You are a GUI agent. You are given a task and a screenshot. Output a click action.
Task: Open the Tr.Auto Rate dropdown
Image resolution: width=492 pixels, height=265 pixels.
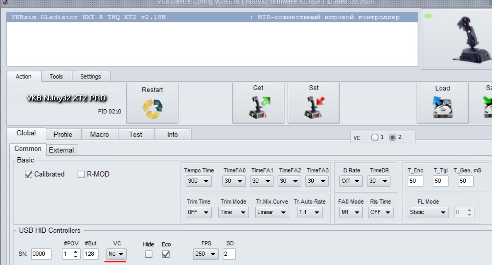(309, 212)
